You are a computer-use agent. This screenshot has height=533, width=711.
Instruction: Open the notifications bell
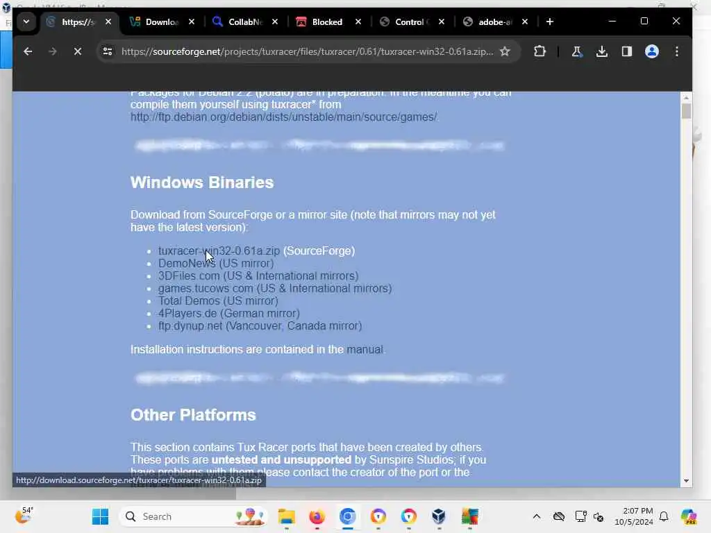[664, 516]
